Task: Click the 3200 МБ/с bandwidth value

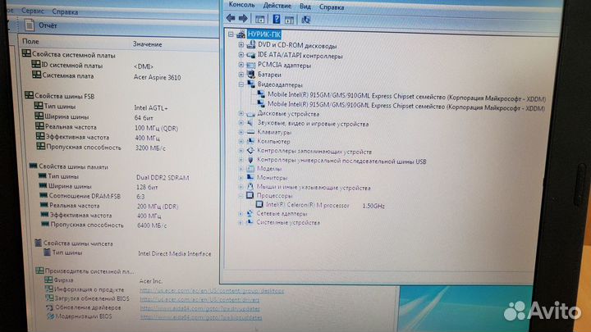Action: click(x=150, y=148)
